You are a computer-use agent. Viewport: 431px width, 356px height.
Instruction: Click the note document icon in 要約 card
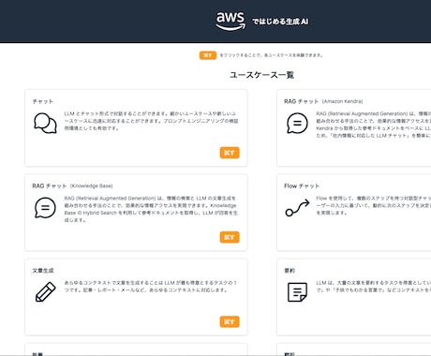pyautogui.click(x=297, y=292)
